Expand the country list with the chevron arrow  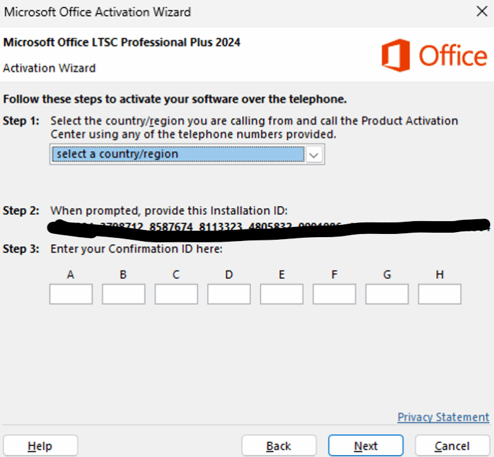click(314, 154)
